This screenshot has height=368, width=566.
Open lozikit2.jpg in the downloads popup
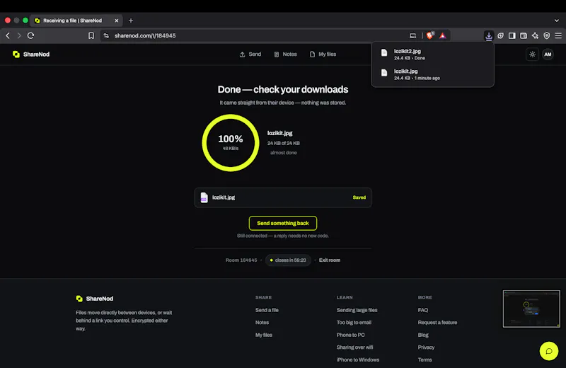(432, 54)
